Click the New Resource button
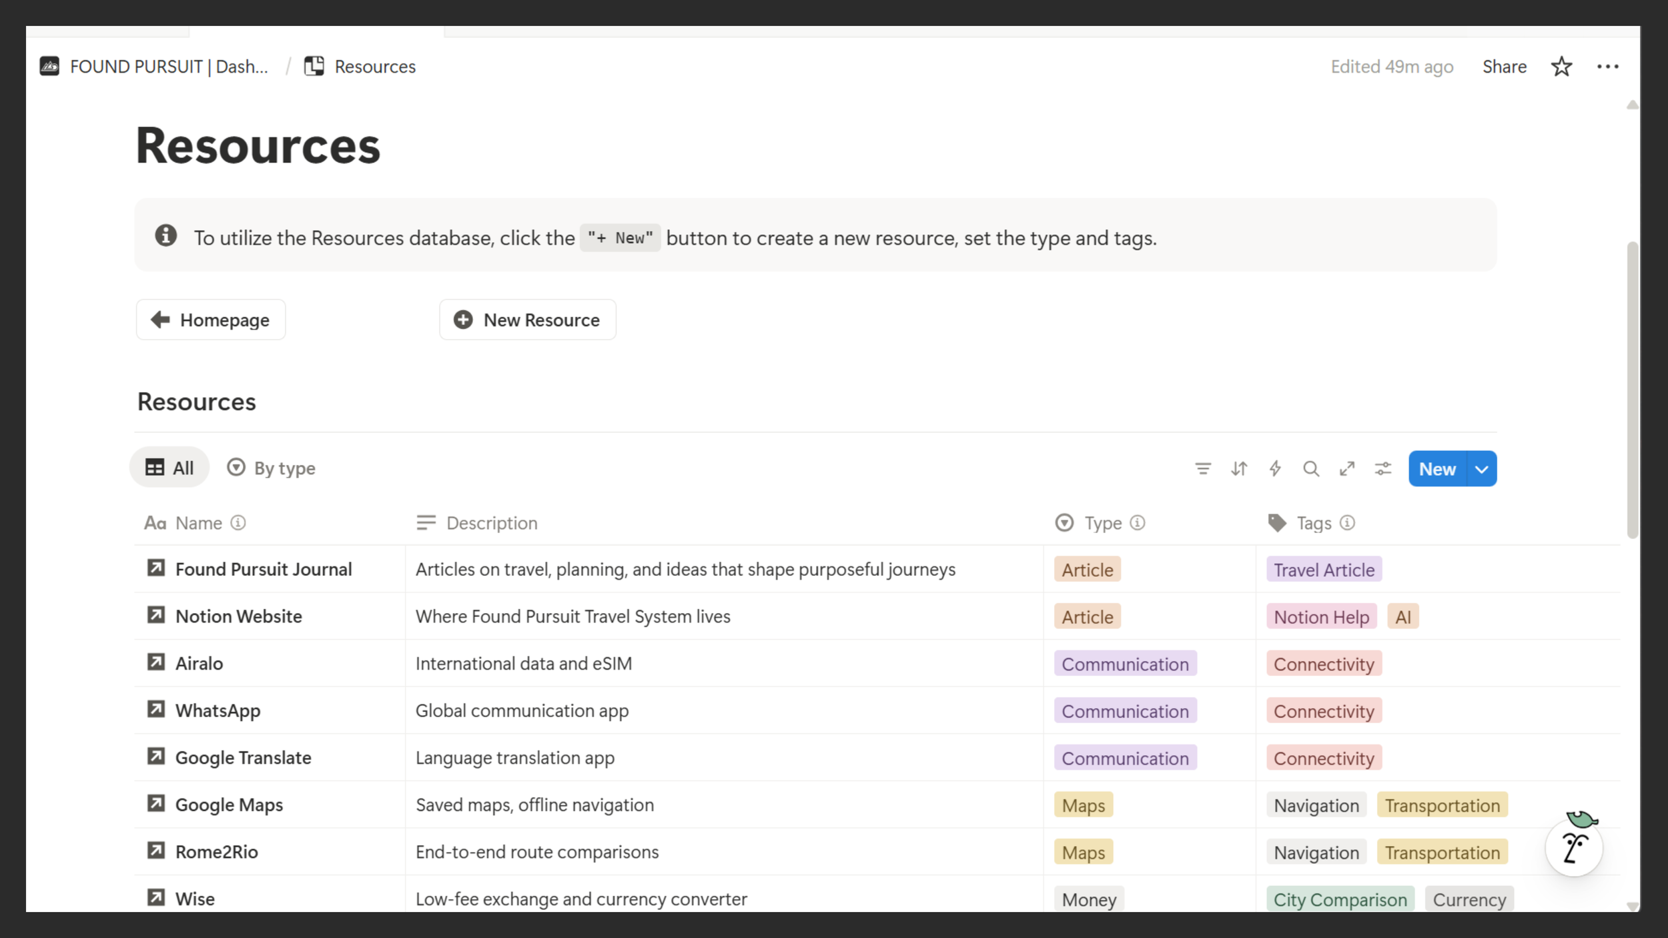 [x=527, y=320]
